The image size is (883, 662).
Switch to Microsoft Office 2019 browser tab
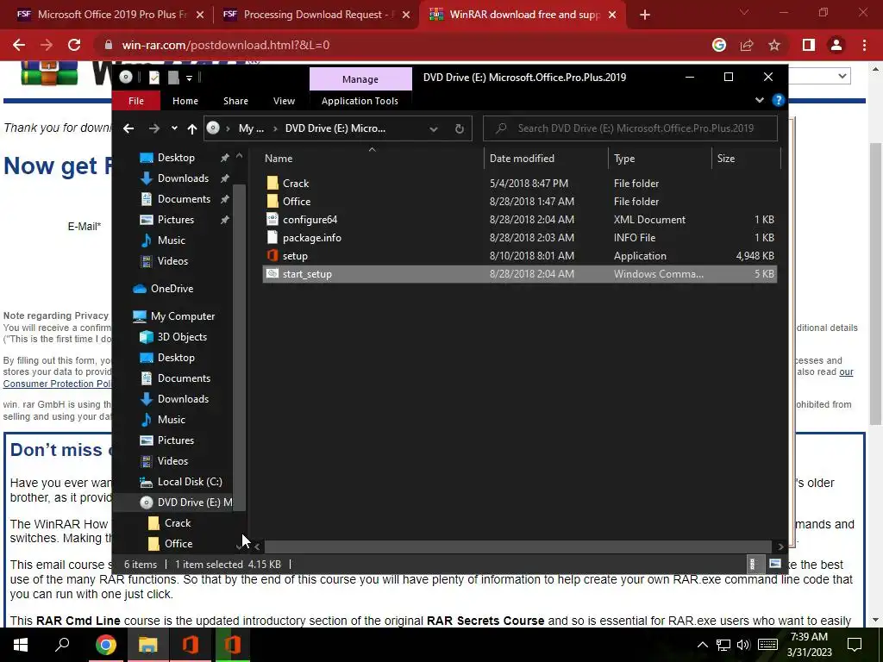[x=110, y=15]
